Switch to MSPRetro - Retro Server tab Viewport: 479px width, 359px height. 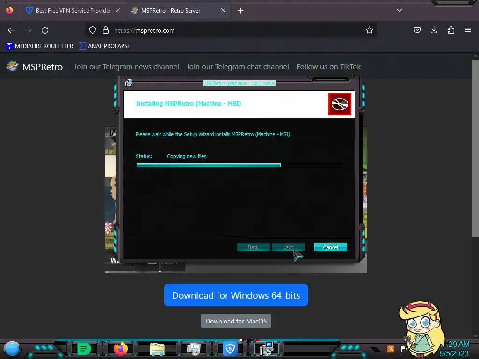pos(179,11)
